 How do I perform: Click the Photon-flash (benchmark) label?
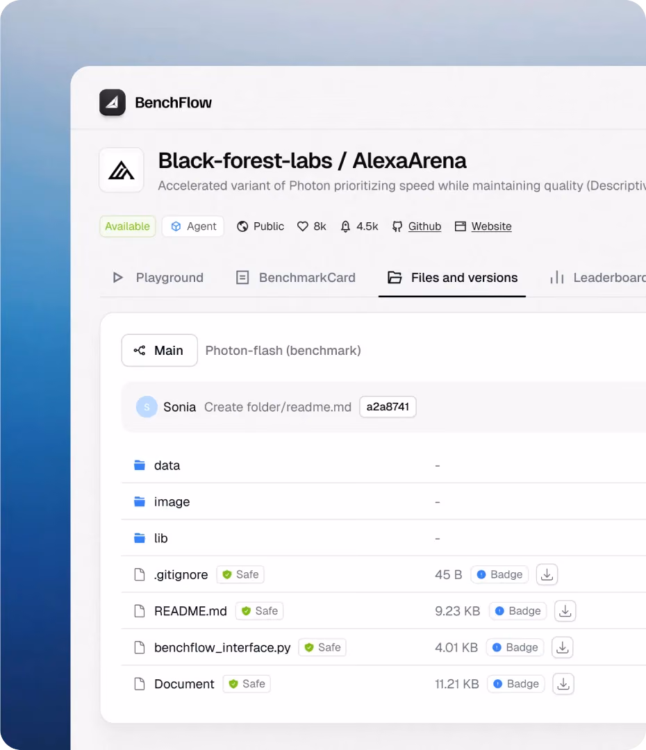pos(283,351)
